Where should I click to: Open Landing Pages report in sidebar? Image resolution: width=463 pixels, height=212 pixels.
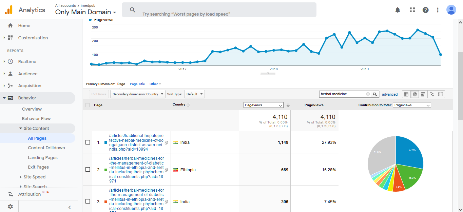[43, 158]
